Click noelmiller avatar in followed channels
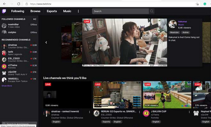Image resolution: width=211 pixels, height=127 pixels. (x=4, y=26)
